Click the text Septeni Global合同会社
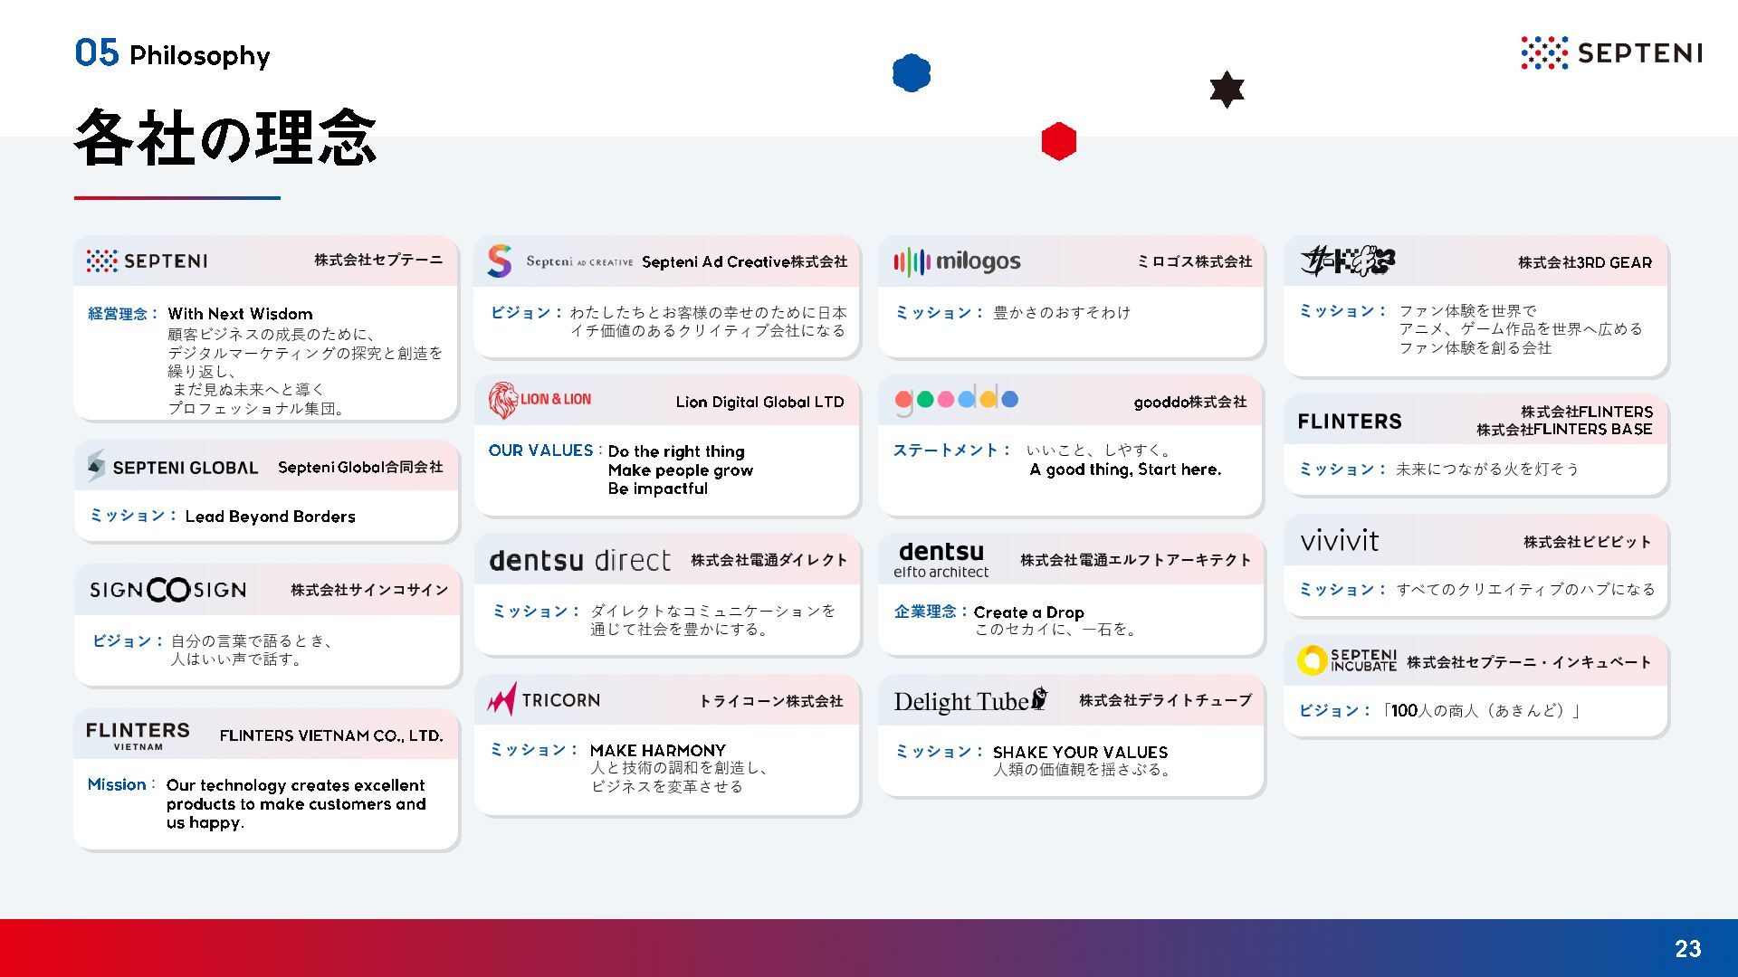Image resolution: width=1738 pixels, height=977 pixels. (x=360, y=467)
